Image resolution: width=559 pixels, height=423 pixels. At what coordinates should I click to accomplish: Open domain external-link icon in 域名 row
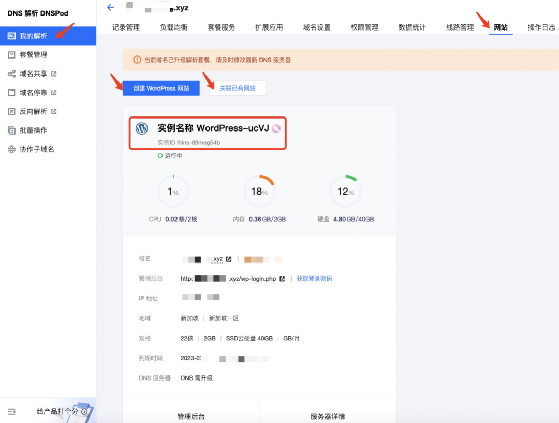pos(229,259)
